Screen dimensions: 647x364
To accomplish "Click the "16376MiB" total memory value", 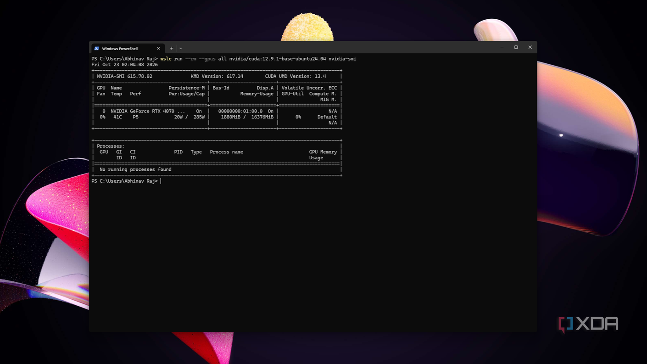I will coord(262,117).
